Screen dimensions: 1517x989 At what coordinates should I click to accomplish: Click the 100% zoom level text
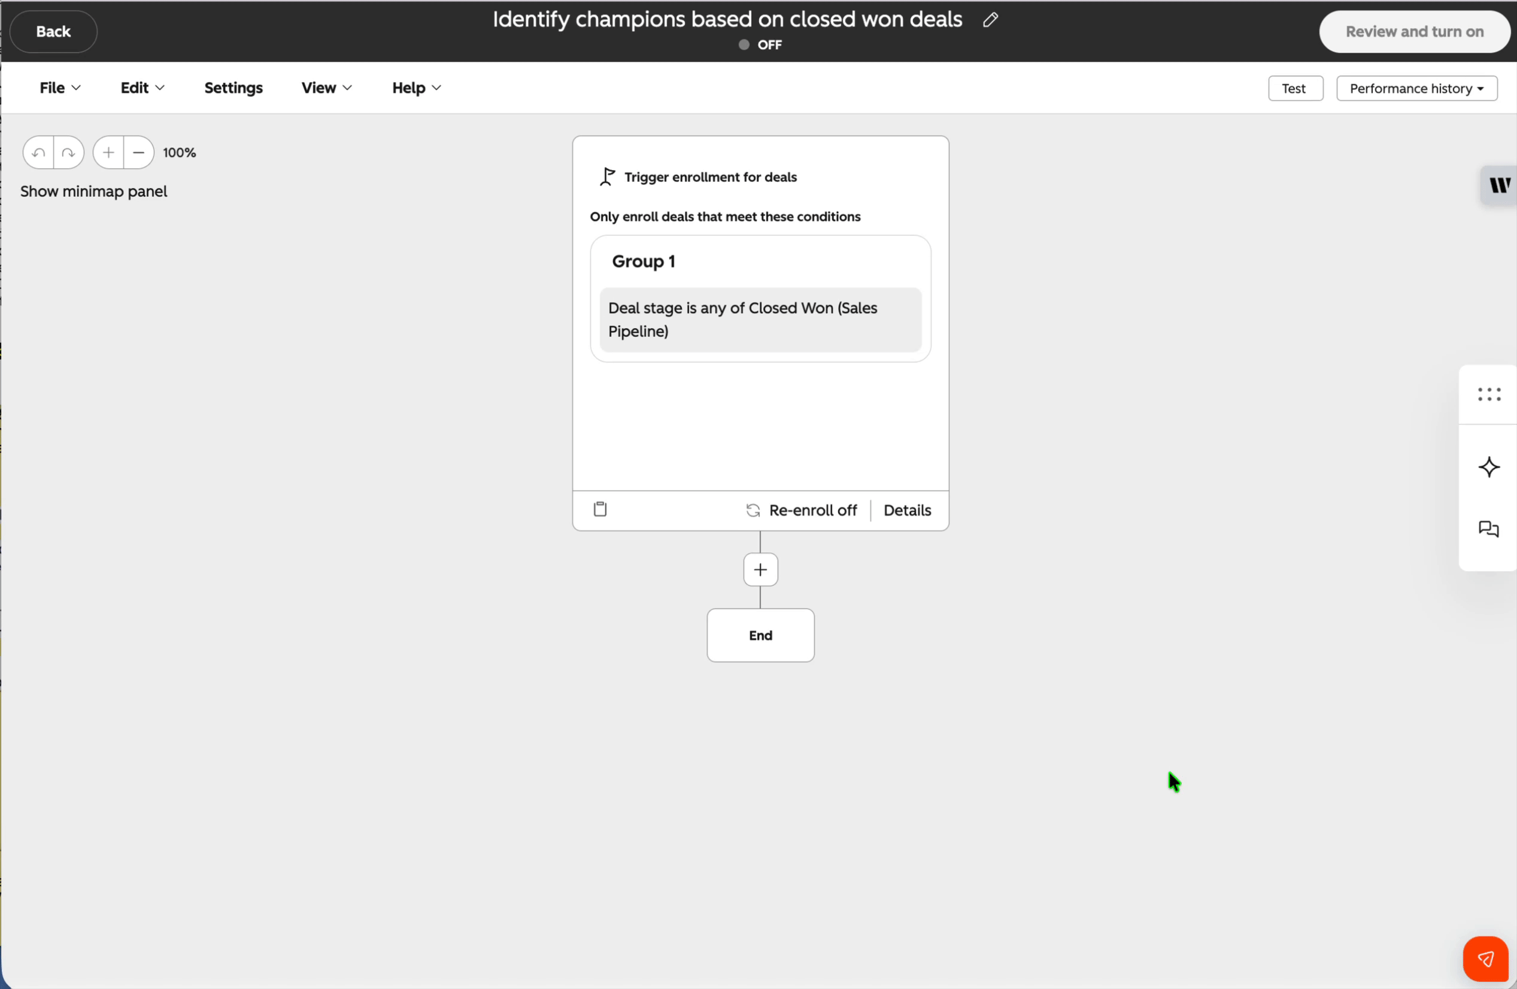tap(179, 153)
